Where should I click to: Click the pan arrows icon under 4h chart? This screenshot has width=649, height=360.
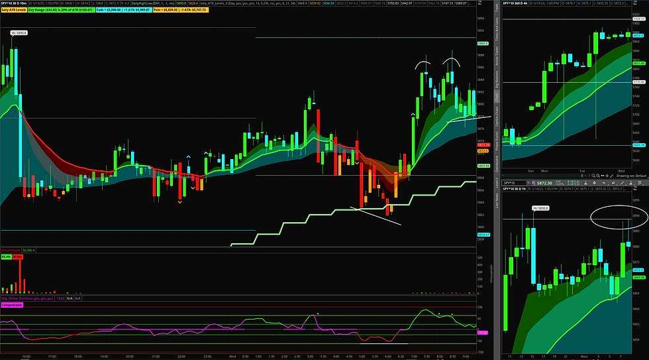click(603, 176)
